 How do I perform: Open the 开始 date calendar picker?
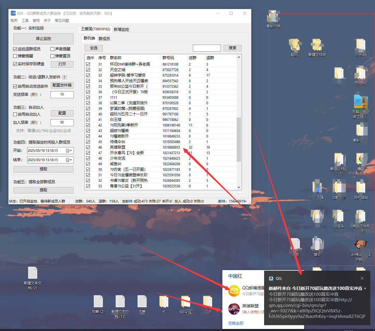pos(68,151)
